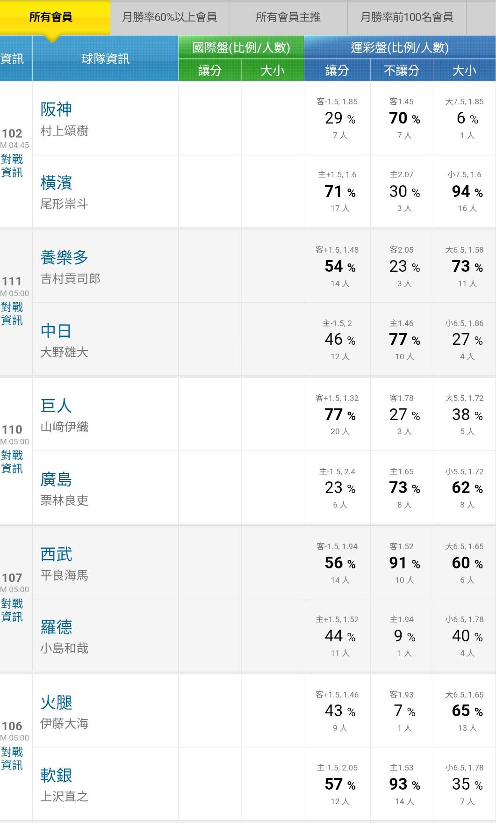
Task: Select the 所有會員 tab
Action: 50,17
